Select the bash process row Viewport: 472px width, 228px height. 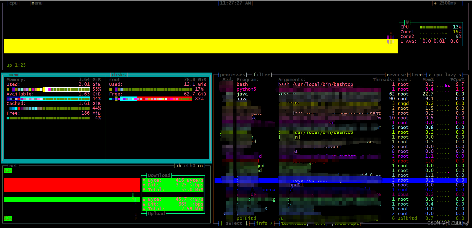point(341,84)
